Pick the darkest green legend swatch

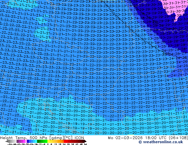tap(38, 141)
